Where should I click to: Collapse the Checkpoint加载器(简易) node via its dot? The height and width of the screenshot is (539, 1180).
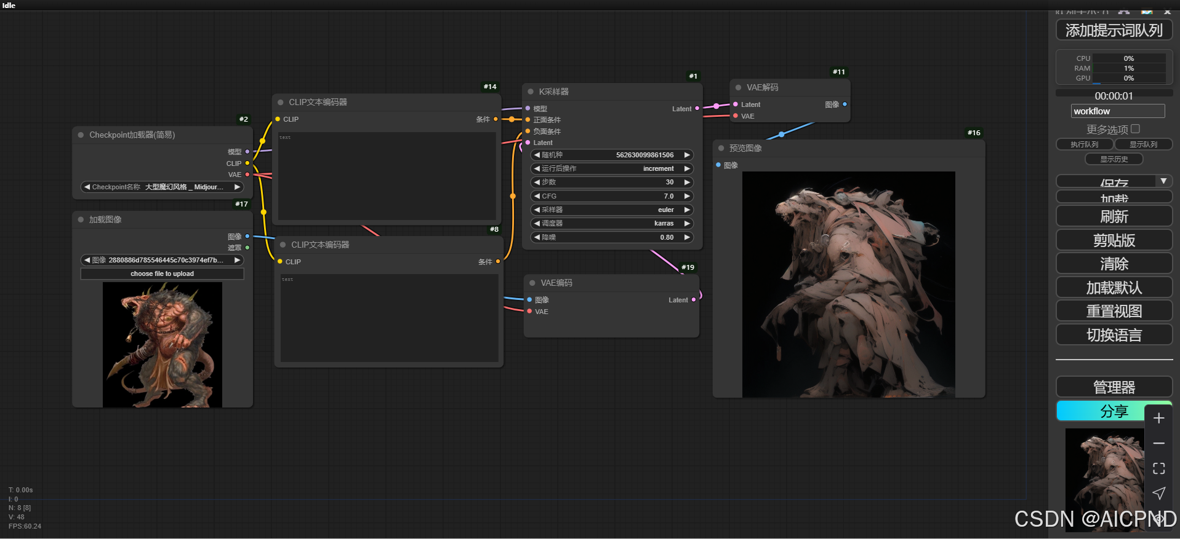81,135
